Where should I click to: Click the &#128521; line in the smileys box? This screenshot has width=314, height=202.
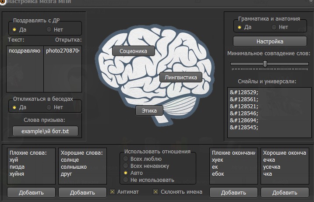[244, 106]
